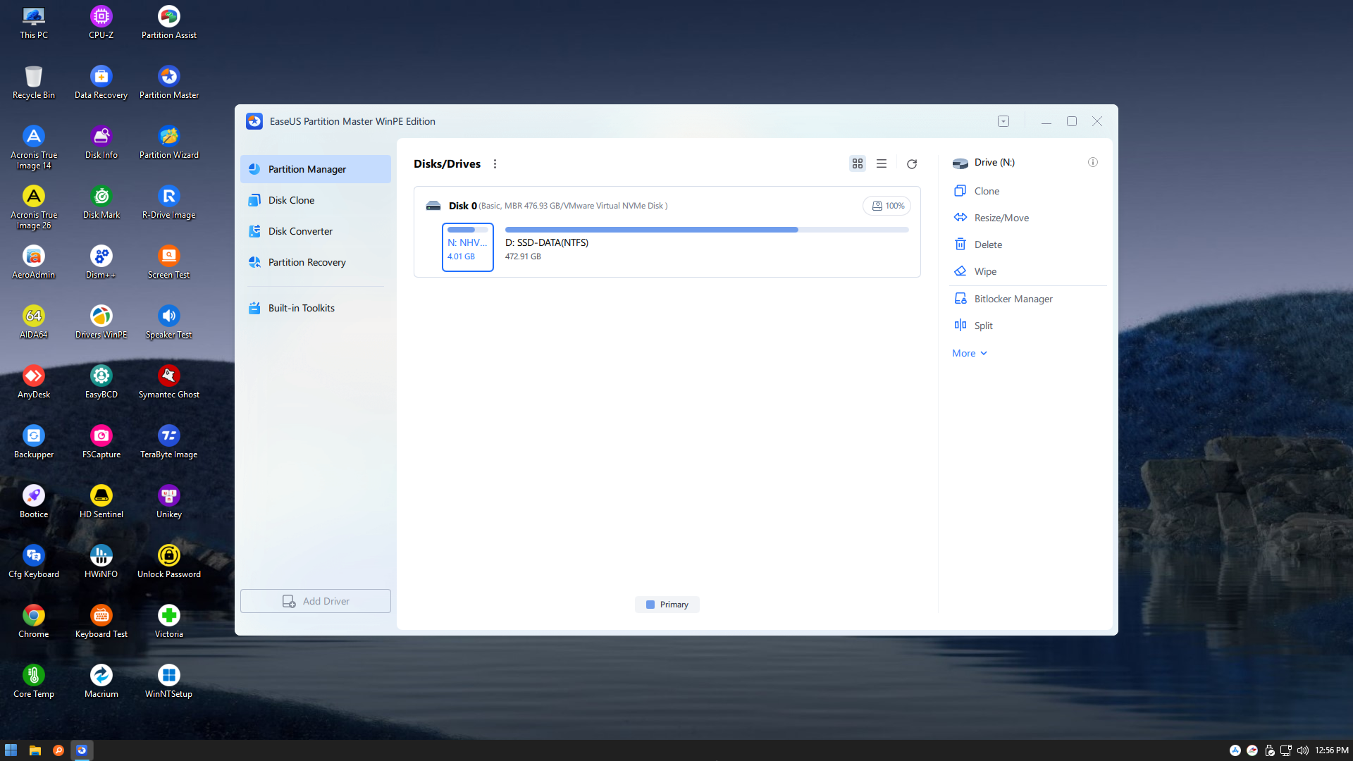This screenshot has height=761, width=1353.
Task: Click the Disk 0 100% usage badge
Action: [887, 206]
